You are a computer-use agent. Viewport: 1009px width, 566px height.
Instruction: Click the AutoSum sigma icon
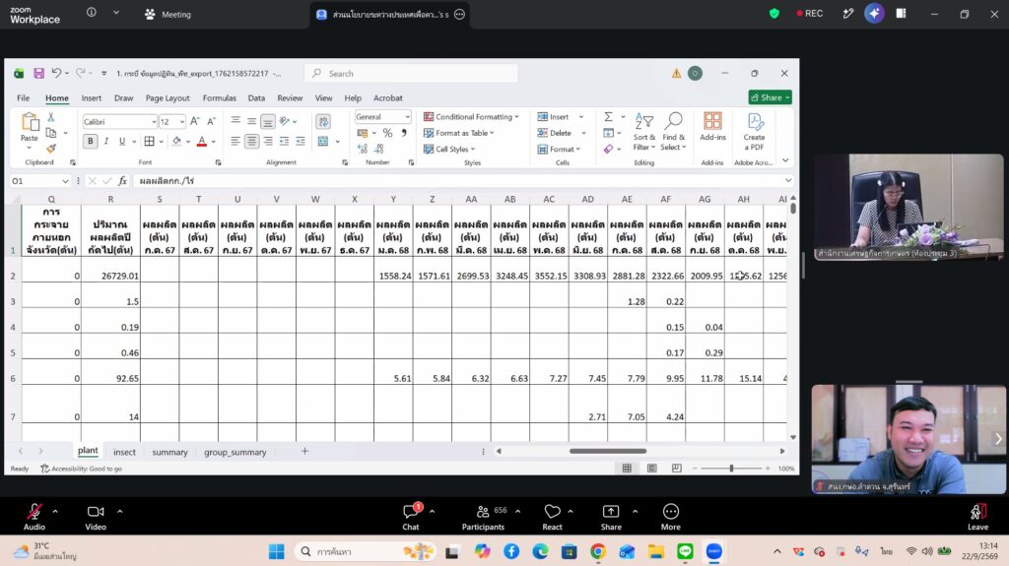[x=608, y=117]
